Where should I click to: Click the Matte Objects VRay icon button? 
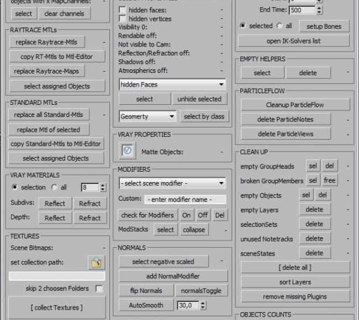point(128,151)
